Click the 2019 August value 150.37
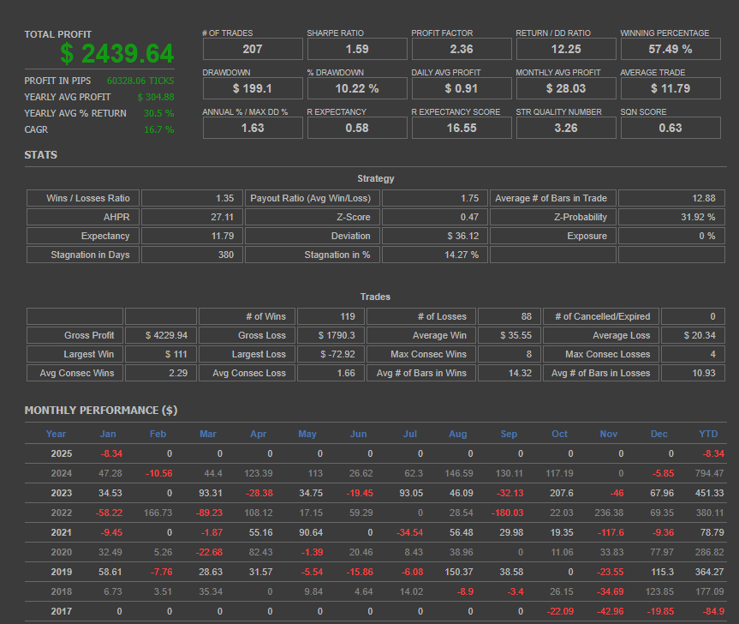The image size is (739, 624). point(459,572)
